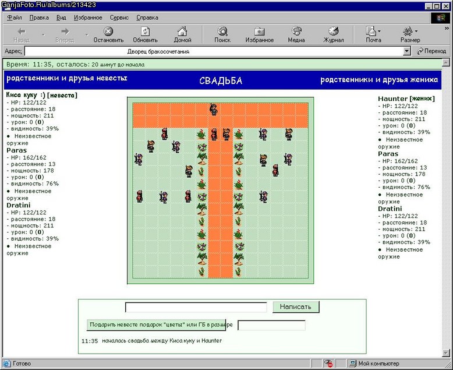The width and height of the screenshot is (453, 370).
Task: Refresh the page with the Обновить icon
Action: pos(145,31)
